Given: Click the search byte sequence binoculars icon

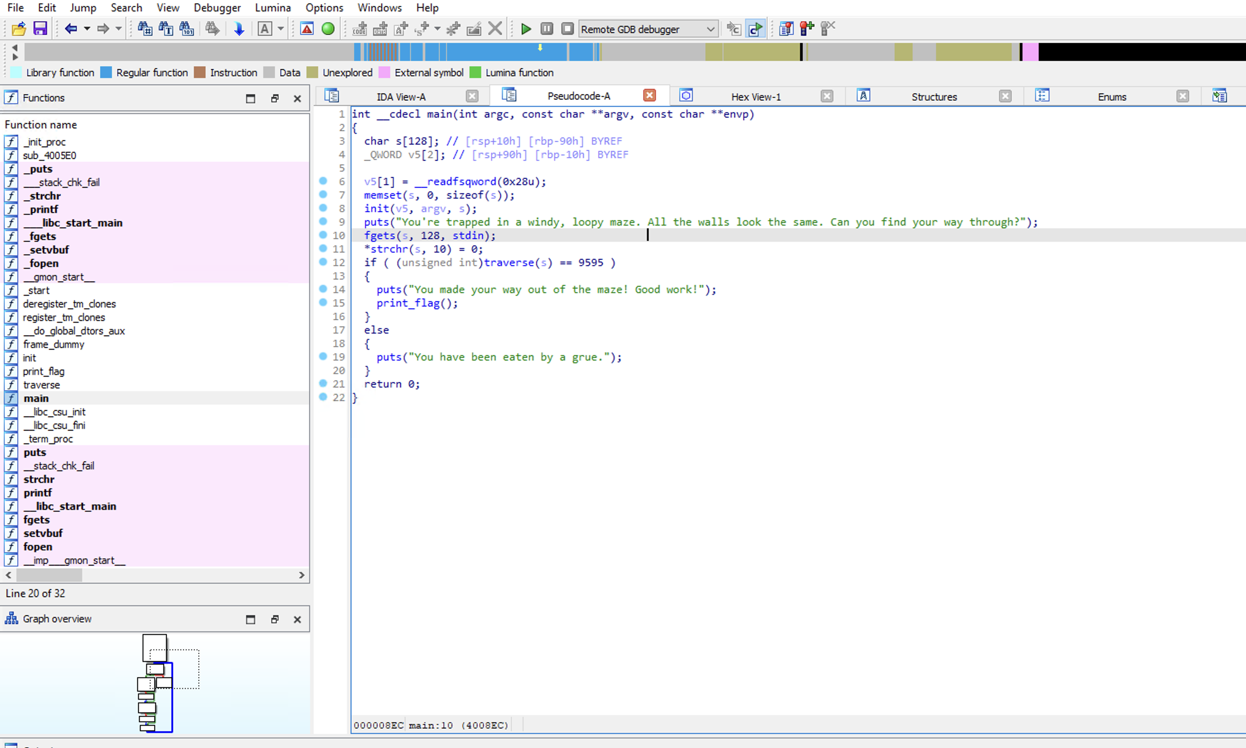Looking at the screenshot, I should (186, 29).
